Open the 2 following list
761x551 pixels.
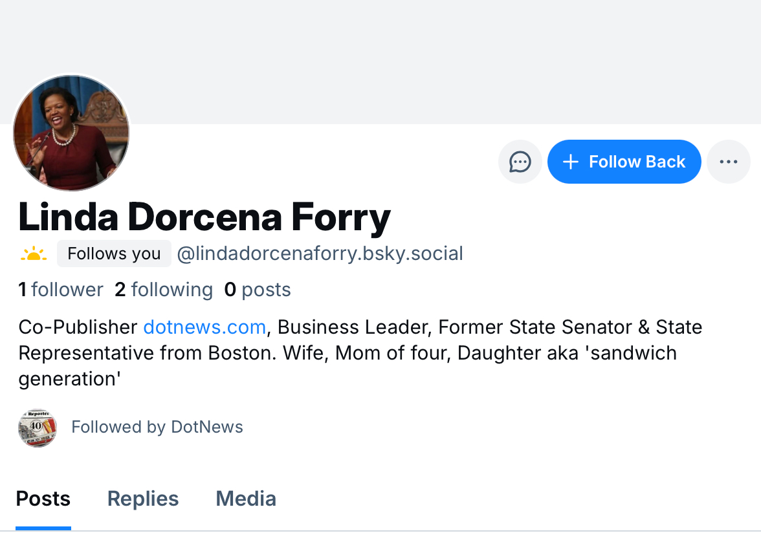pyautogui.click(x=164, y=290)
